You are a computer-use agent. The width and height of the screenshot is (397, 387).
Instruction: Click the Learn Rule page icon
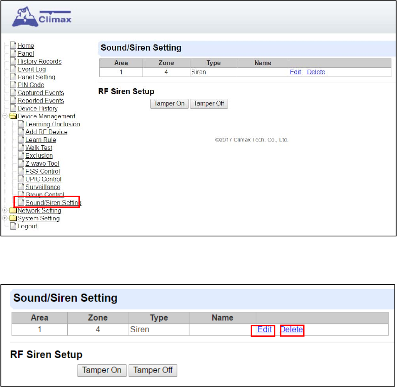(x=21, y=140)
